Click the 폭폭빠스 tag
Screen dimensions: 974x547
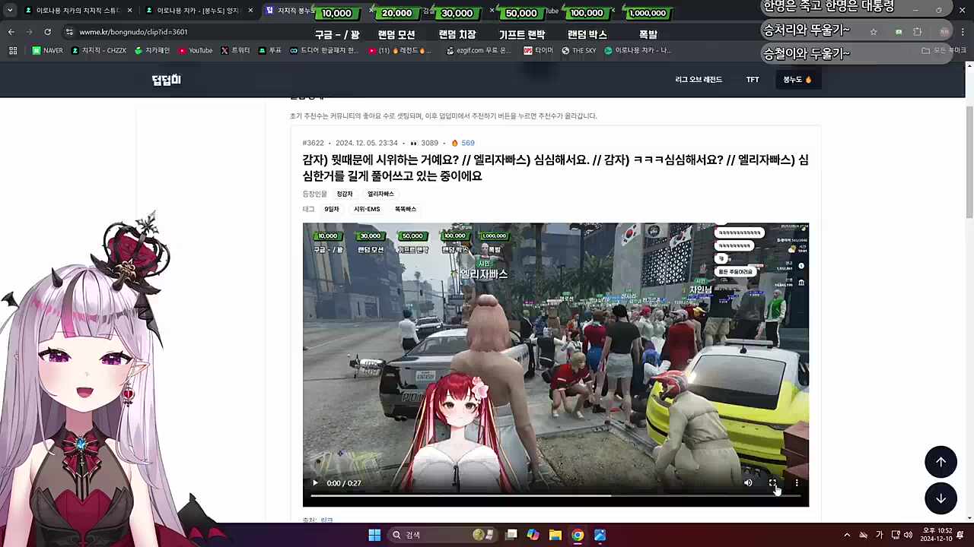[x=406, y=209]
